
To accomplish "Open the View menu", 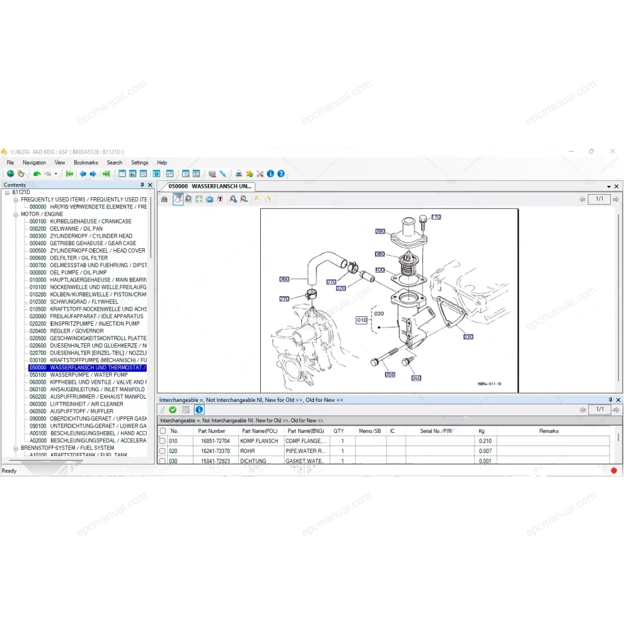I will 60,162.
